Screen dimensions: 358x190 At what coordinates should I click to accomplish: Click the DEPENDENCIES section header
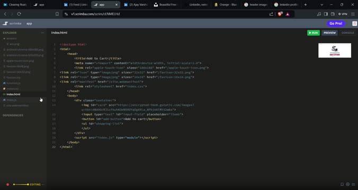click(13, 116)
